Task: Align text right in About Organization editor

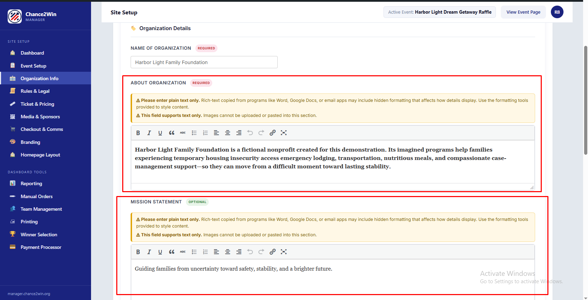Action: (x=239, y=133)
